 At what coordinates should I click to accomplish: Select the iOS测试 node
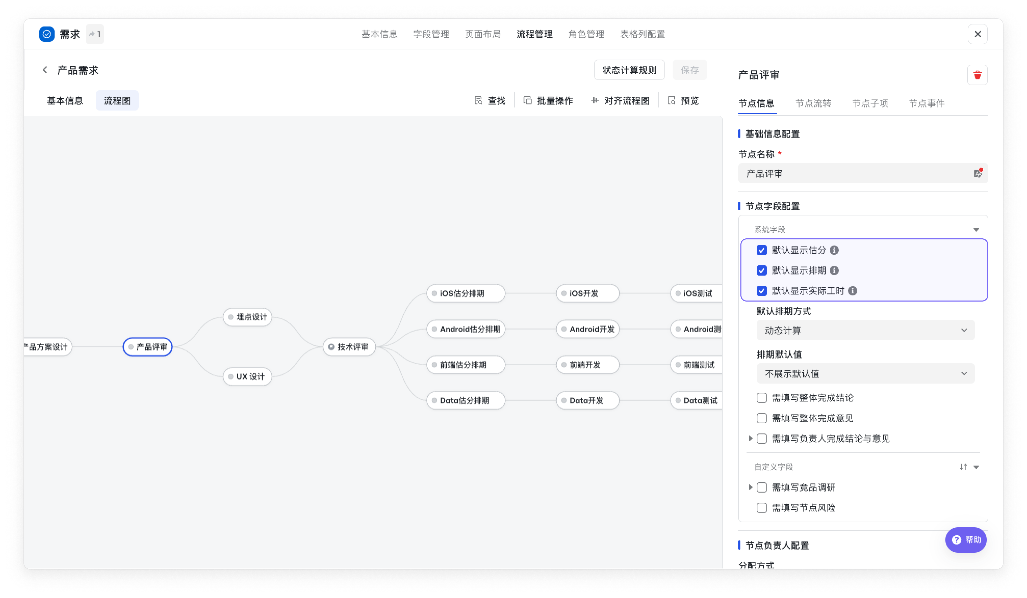tap(696, 293)
